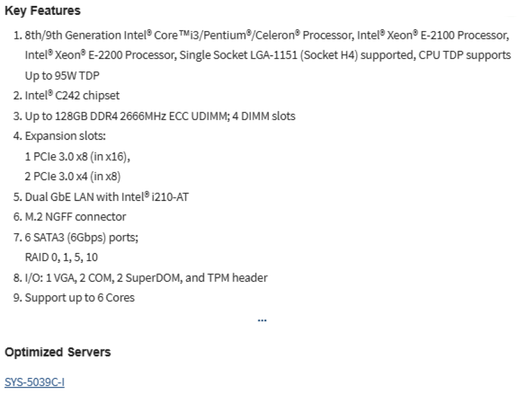Expand the key features ellipsis

[262, 320]
